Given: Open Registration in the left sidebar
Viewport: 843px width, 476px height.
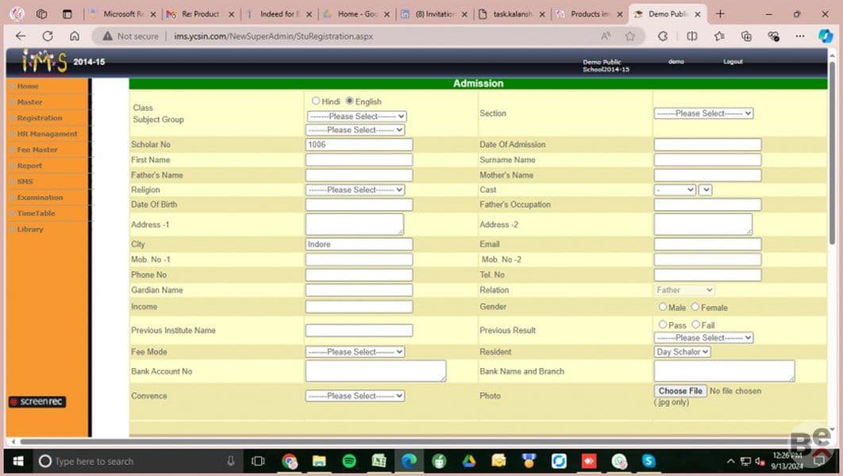Looking at the screenshot, I should (x=39, y=118).
